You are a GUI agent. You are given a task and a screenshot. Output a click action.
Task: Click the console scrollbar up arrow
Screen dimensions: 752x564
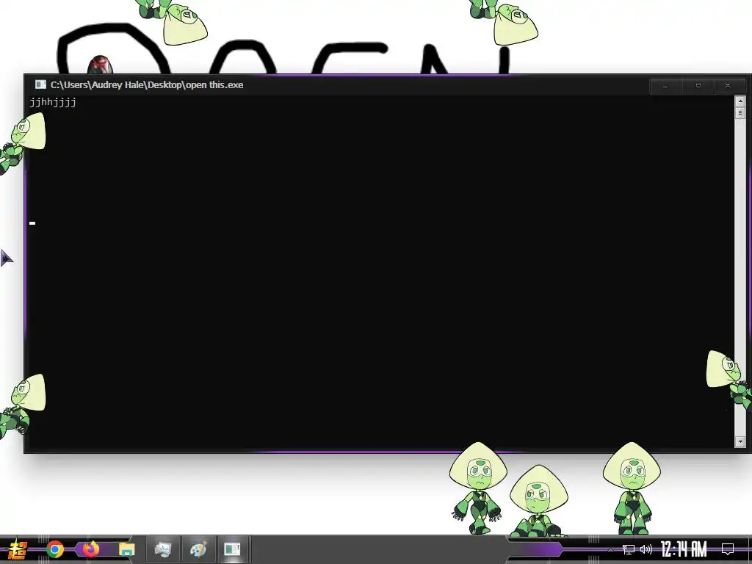740,101
